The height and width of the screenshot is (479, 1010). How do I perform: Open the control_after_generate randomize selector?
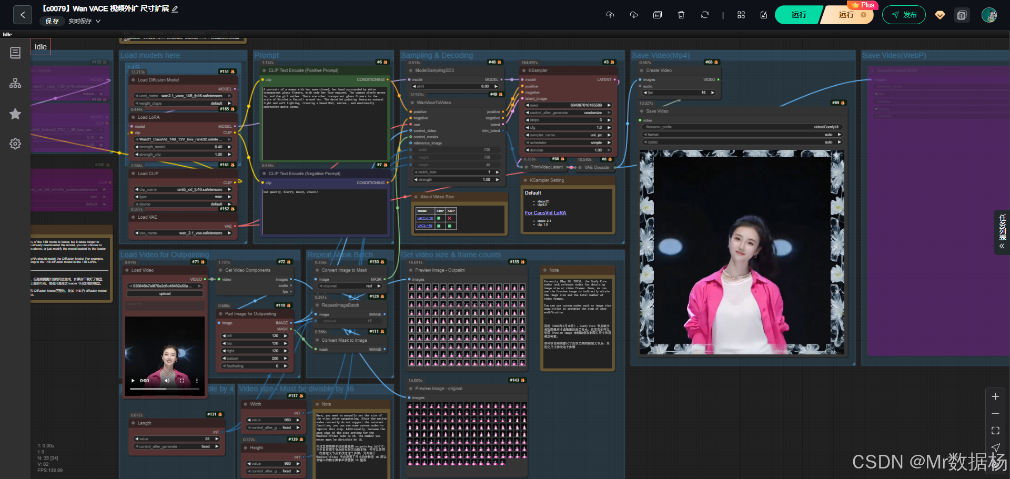pos(569,113)
